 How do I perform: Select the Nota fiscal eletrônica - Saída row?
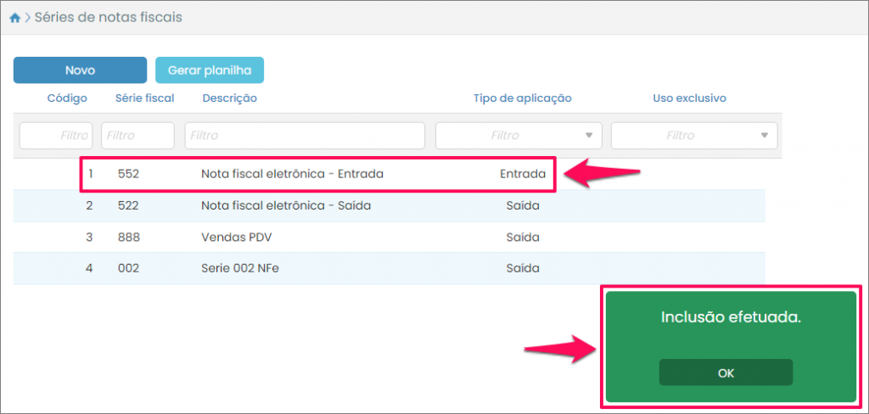(285, 205)
